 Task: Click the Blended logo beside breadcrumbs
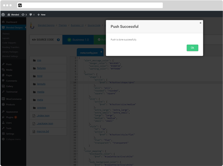(32, 25)
